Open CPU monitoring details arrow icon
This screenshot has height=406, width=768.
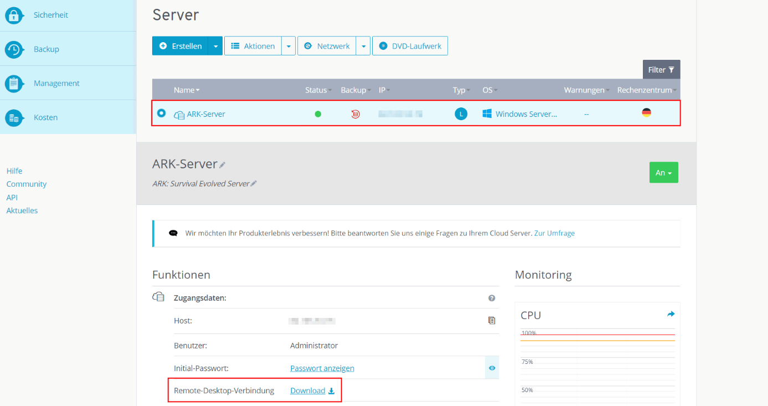[671, 314]
